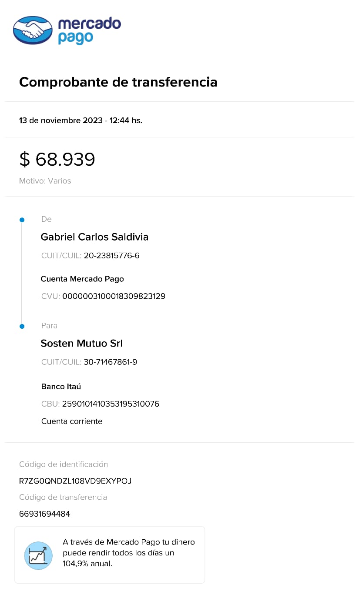Click the Mercado Pago handshake logo
Screen dimensions: 359x598
point(33,30)
